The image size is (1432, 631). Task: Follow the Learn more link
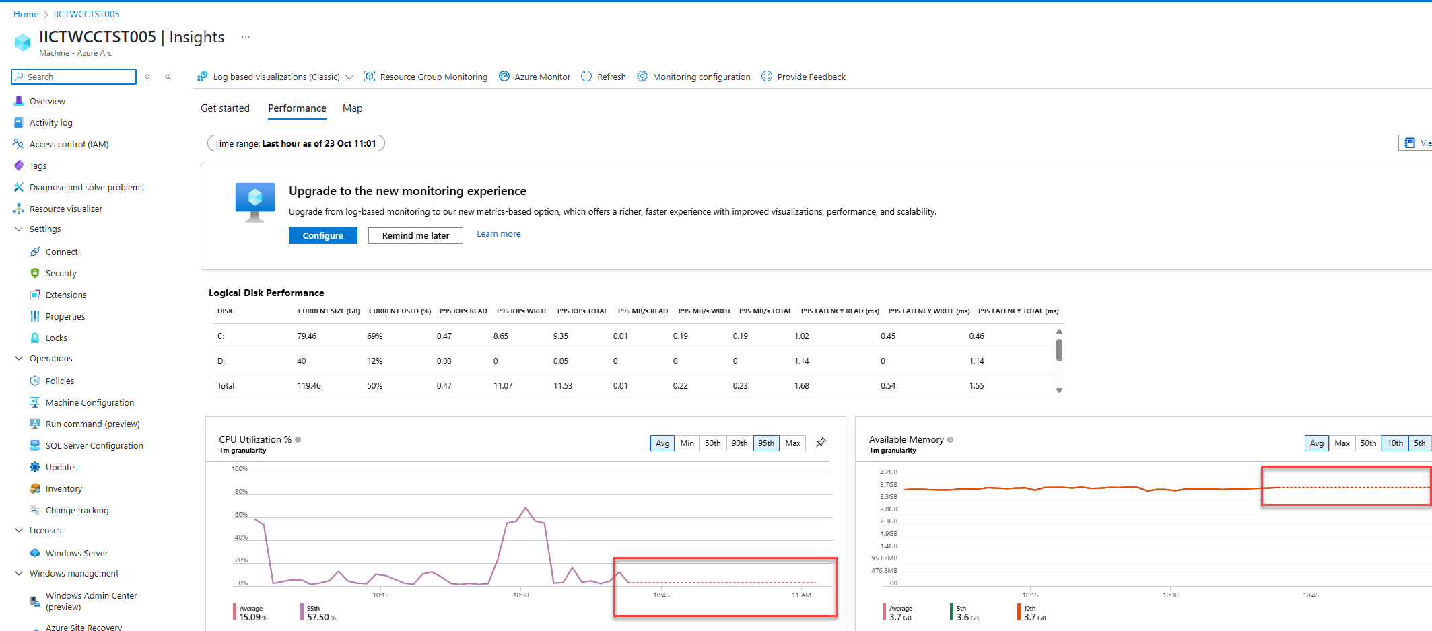[499, 234]
